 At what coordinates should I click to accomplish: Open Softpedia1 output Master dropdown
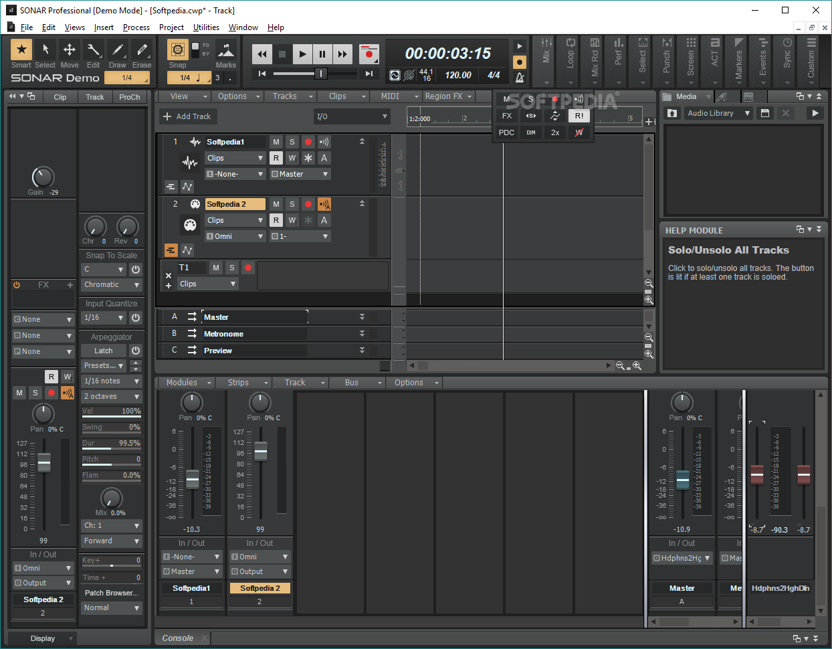click(300, 174)
